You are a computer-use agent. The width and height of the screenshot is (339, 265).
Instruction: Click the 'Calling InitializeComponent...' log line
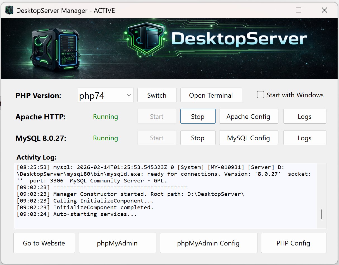[x=85, y=201]
